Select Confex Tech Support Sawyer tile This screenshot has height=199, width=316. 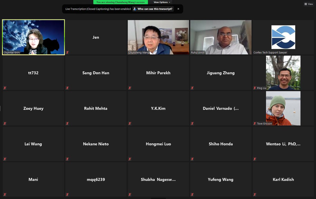[283, 37]
